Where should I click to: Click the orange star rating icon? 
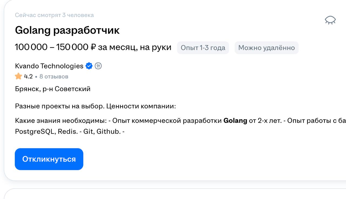pyautogui.click(x=18, y=76)
